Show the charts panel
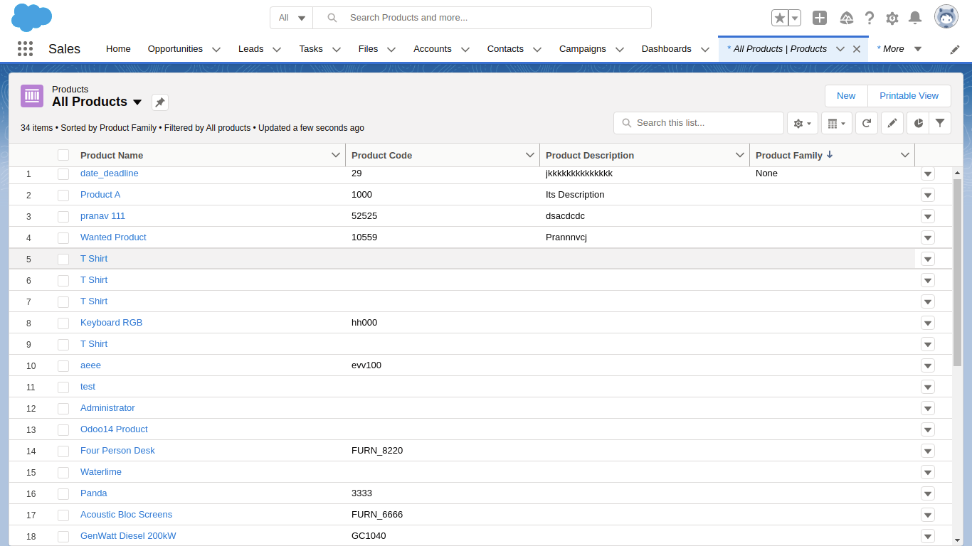Image resolution: width=972 pixels, height=546 pixels. pos(918,123)
